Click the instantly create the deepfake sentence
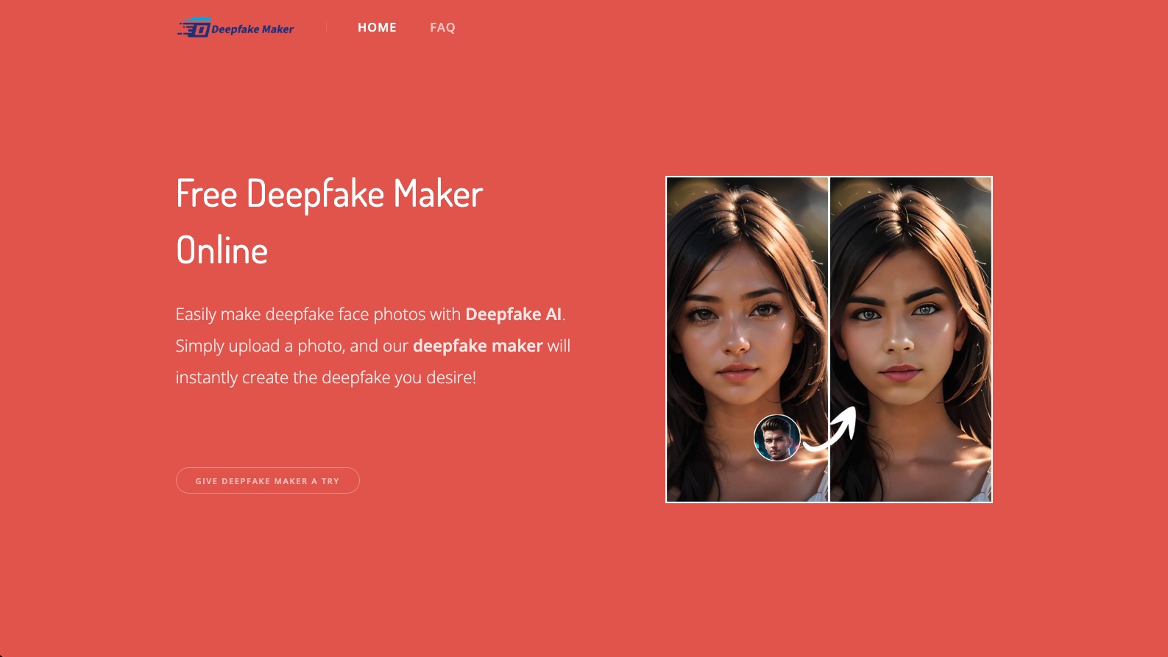Screen dimensions: 1168x657 pyautogui.click(x=326, y=377)
